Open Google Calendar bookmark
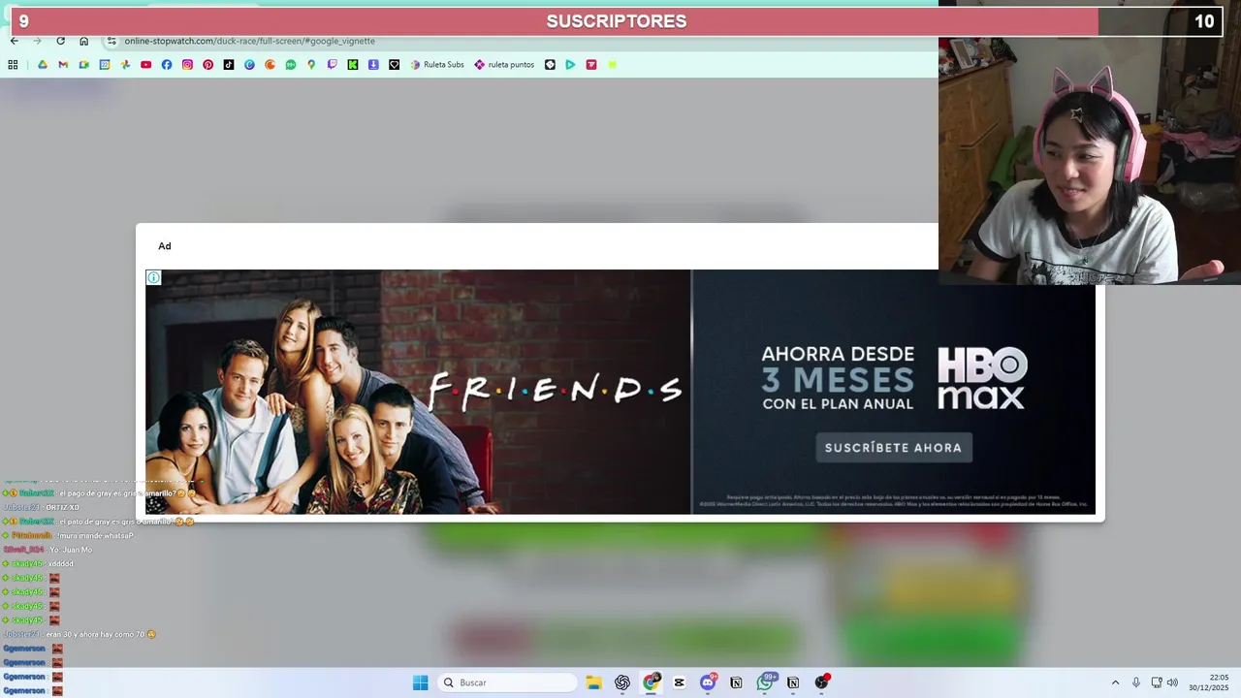The image size is (1241, 698). tap(105, 65)
